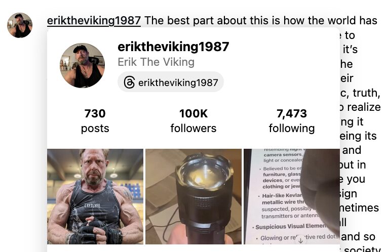Click the "posts" label under 730
The height and width of the screenshot is (252, 387).
click(x=95, y=129)
